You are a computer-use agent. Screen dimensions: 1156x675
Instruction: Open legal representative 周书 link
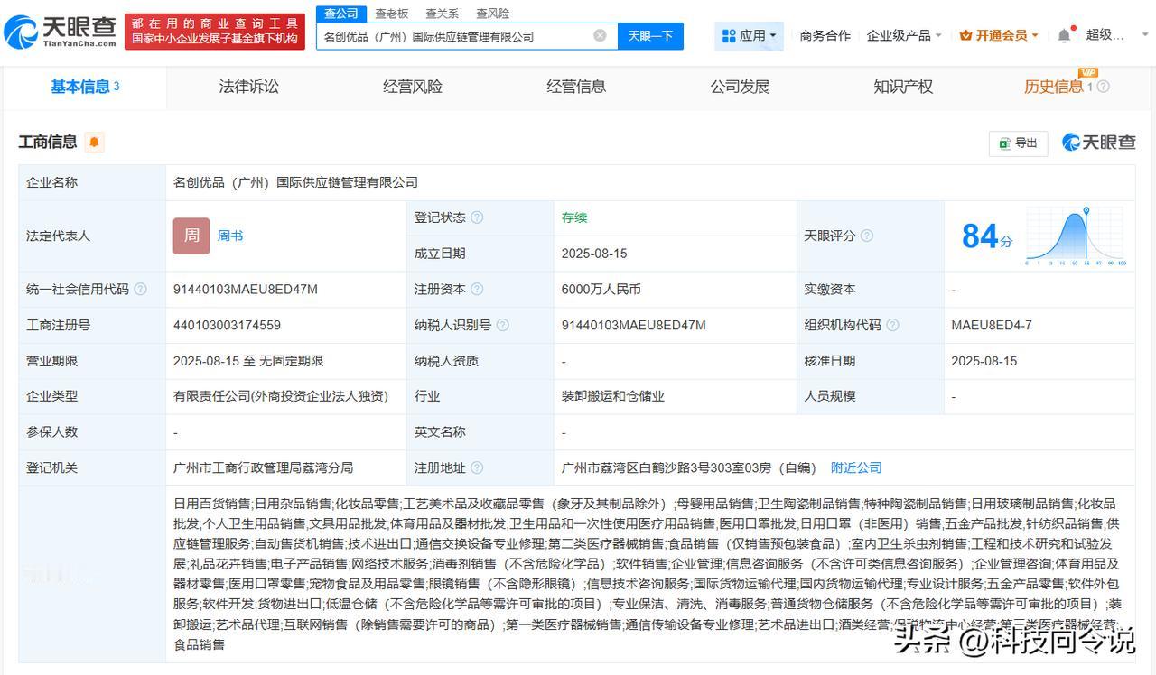(230, 236)
